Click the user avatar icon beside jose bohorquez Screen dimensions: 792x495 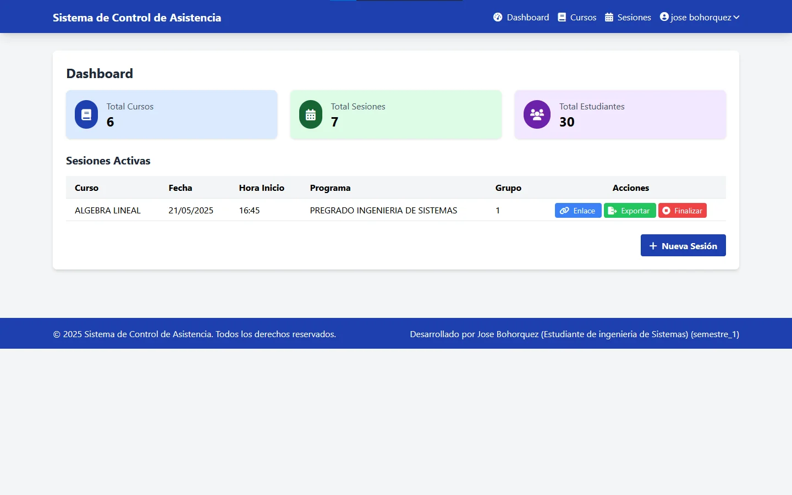tap(664, 17)
